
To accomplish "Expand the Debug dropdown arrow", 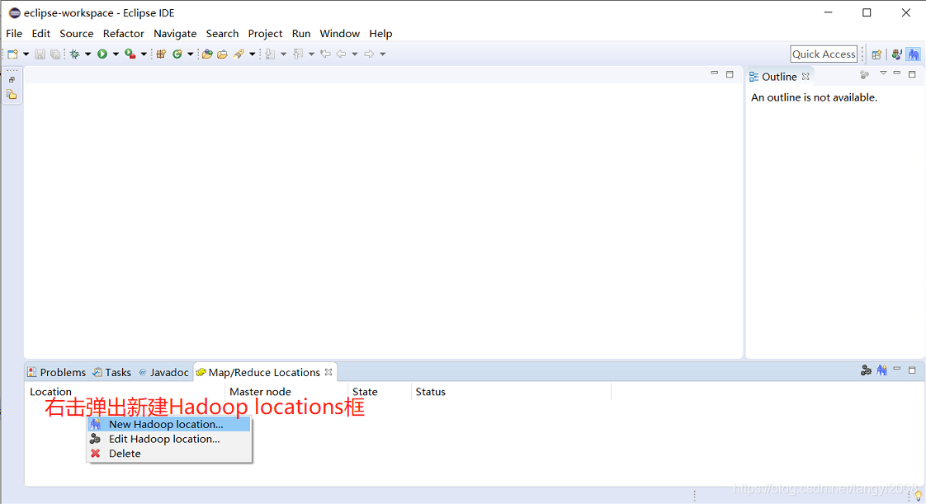I will (x=88, y=54).
